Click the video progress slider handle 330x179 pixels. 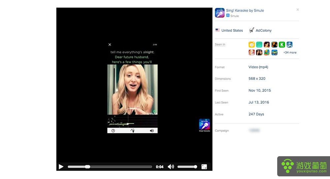pyautogui.click(x=87, y=167)
